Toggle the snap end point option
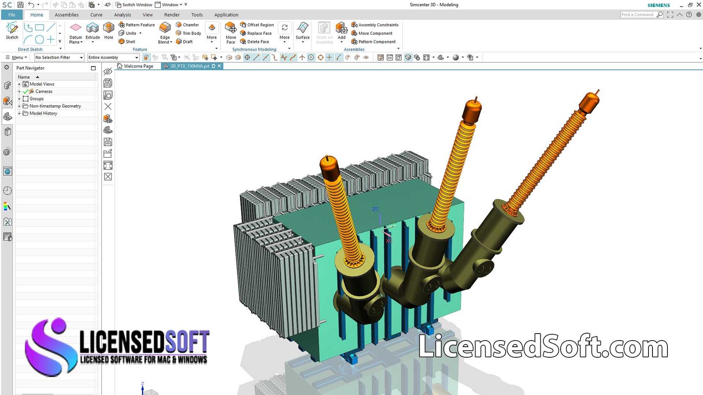The width and height of the screenshot is (703, 395). coord(256,57)
